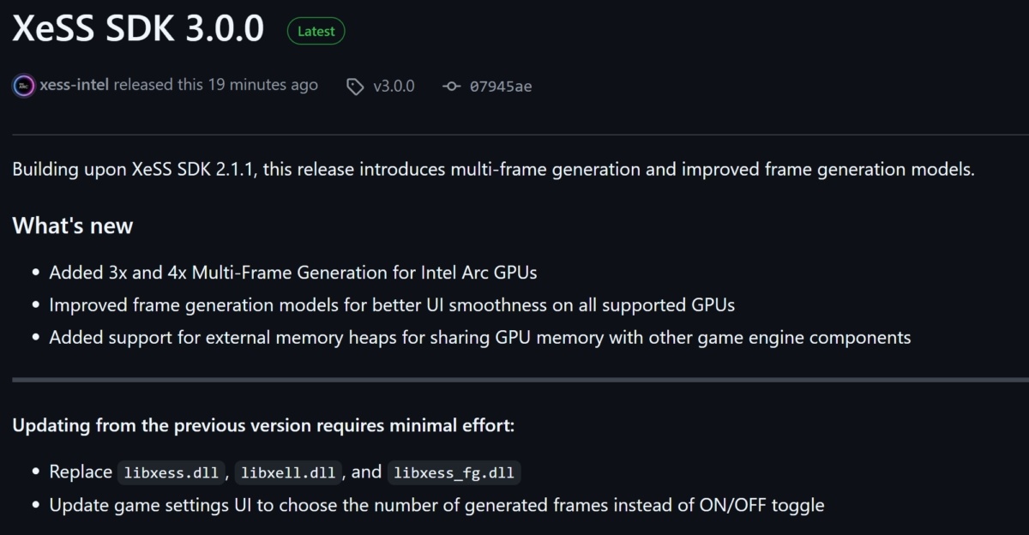
Task: Click the libxess.dll code snippet
Action: tap(171, 472)
